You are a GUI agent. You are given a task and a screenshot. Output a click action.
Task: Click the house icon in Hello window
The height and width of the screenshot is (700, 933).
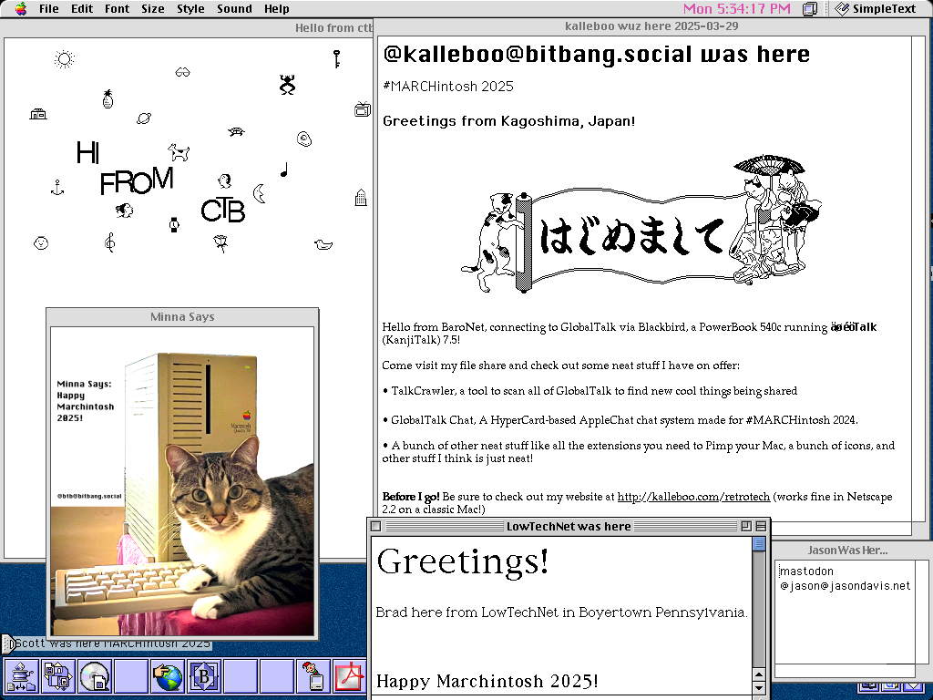[x=38, y=114]
